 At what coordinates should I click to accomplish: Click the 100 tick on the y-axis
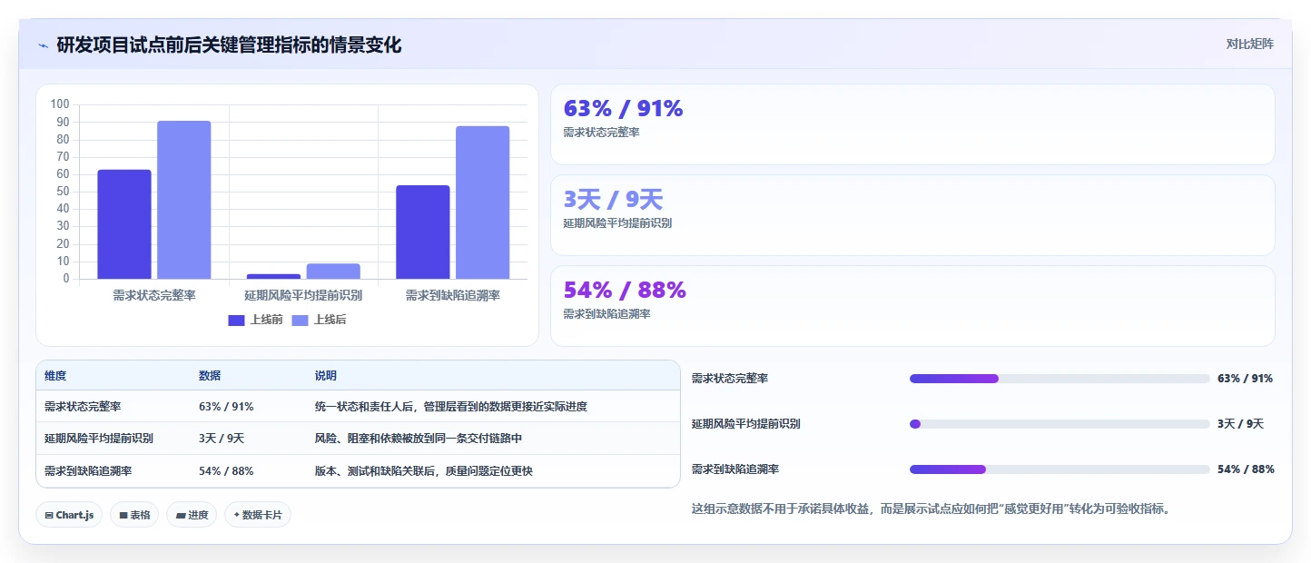tap(60, 104)
